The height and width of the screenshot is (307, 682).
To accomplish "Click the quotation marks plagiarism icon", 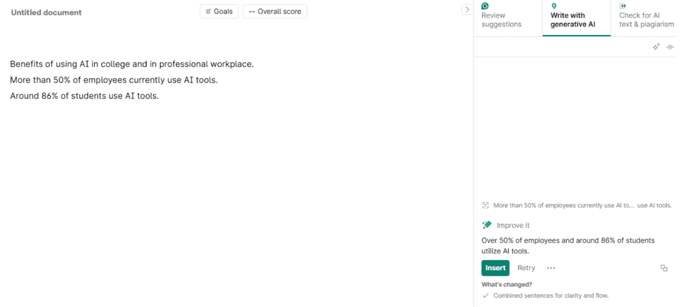I will pos(622,6).
